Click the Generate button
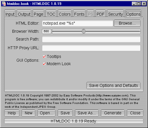Viewport: 148px width, 128px height. tap(113, 113)
